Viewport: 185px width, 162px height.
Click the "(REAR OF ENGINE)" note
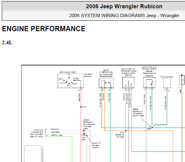(120, 136)
